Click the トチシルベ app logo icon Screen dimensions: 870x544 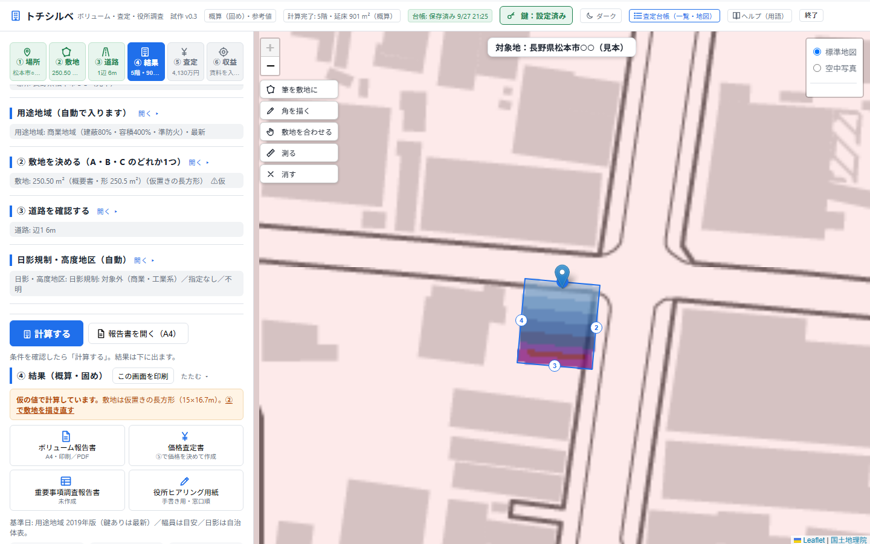tap(16, 16)
